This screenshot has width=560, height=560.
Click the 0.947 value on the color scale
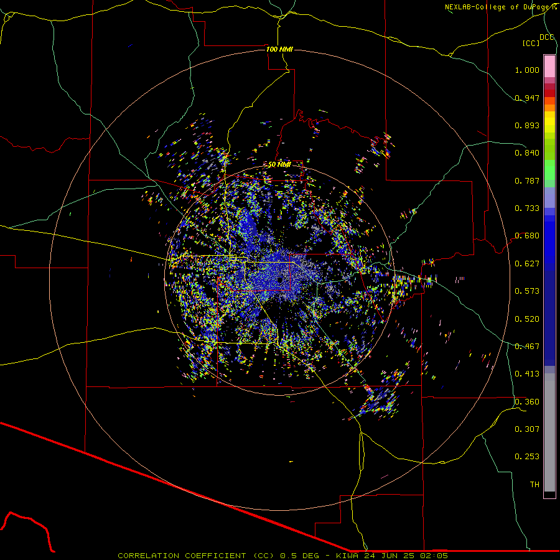click(x=527, y=98)
